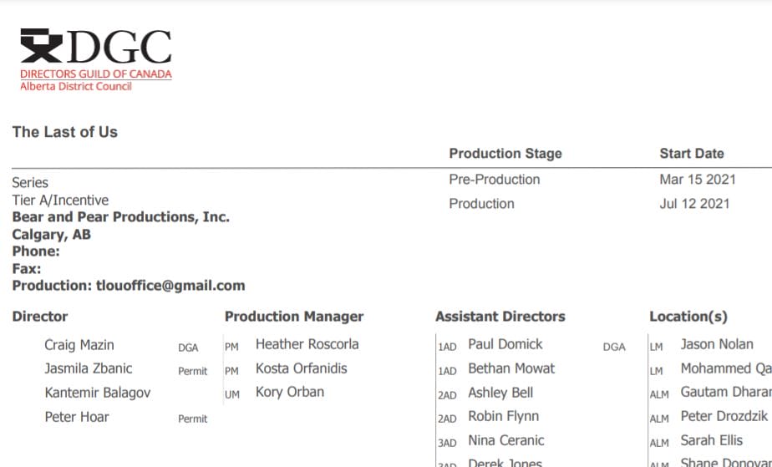
Task: Select assistant director Paul Domick
Action: 505,344
